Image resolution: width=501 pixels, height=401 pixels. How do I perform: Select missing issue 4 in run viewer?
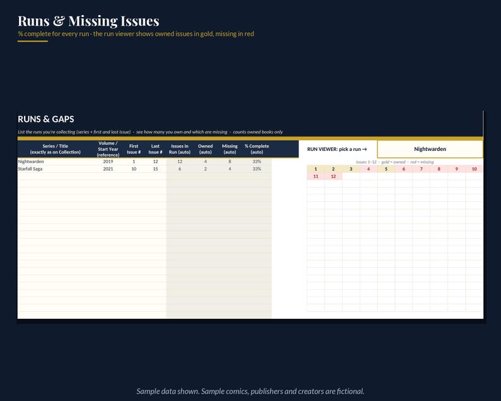coord(368,169)
